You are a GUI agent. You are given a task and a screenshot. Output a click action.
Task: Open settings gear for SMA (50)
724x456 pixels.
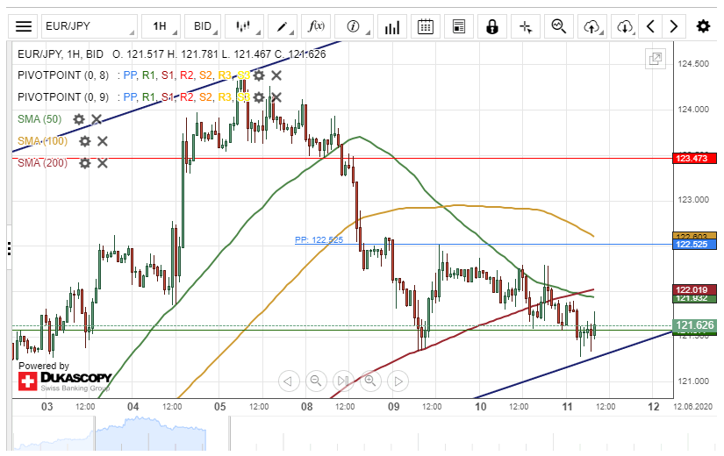pyautogui.click(x=79, y=119)
